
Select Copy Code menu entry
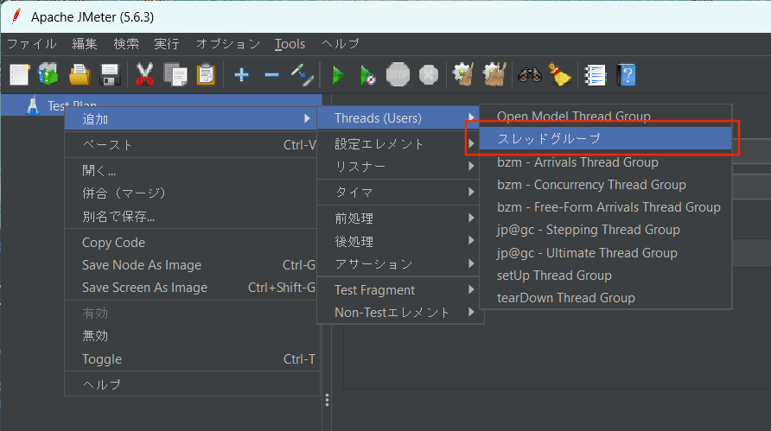191,243
